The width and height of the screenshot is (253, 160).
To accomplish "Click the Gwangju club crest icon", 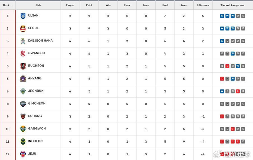I will (x=23, y=54).
